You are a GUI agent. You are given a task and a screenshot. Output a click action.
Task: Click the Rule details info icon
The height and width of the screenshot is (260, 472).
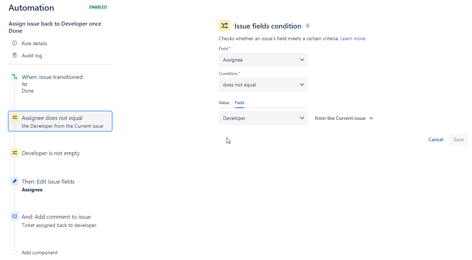point(15,43)
